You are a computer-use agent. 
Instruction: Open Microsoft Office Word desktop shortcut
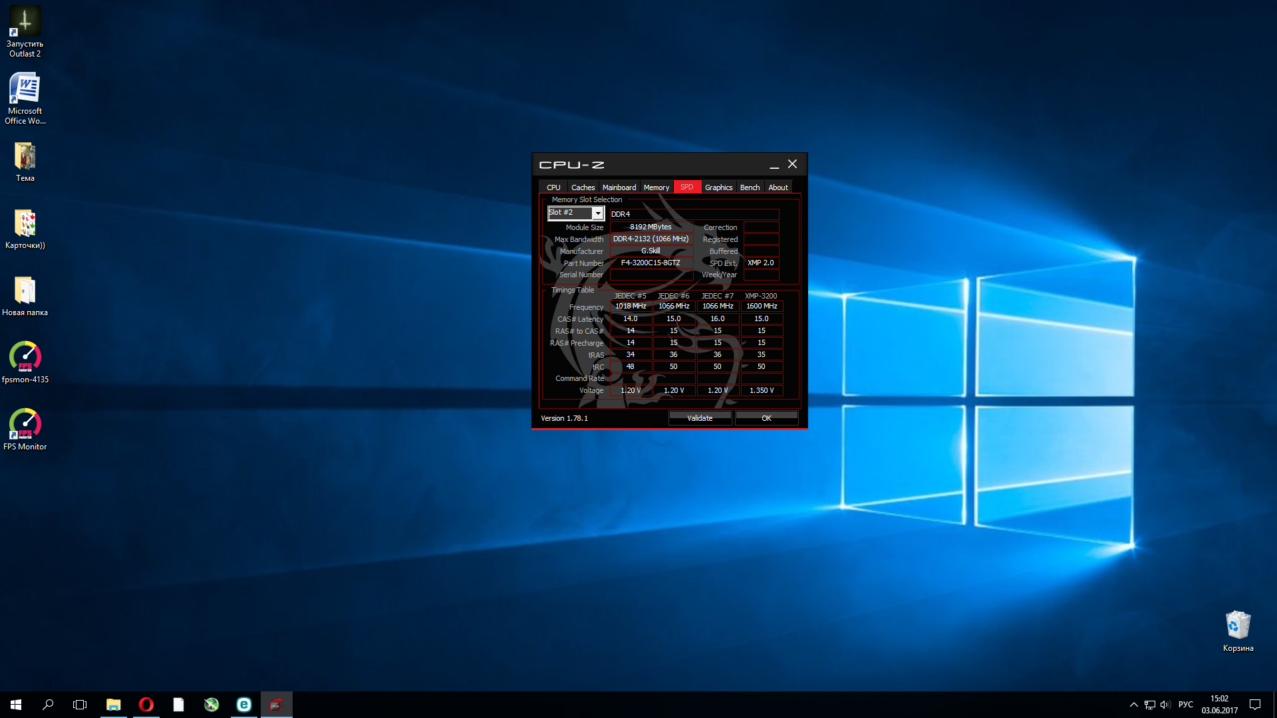pos(25,89)
